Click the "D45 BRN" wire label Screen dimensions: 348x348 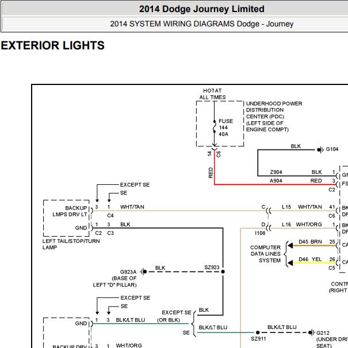tap(310, 242)
